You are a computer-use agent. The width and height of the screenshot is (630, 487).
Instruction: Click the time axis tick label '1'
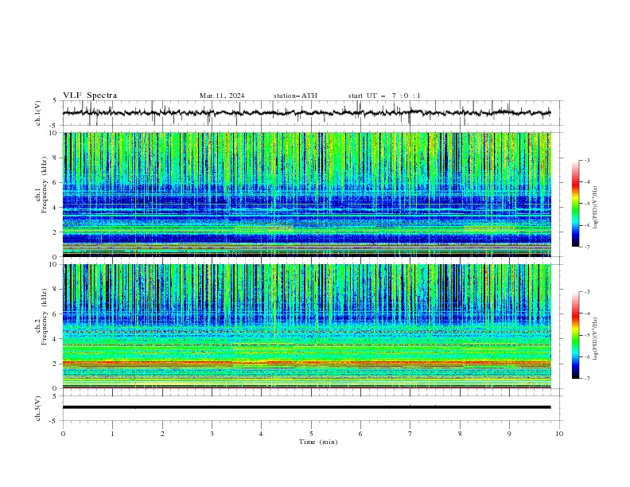tap(112, 434)
